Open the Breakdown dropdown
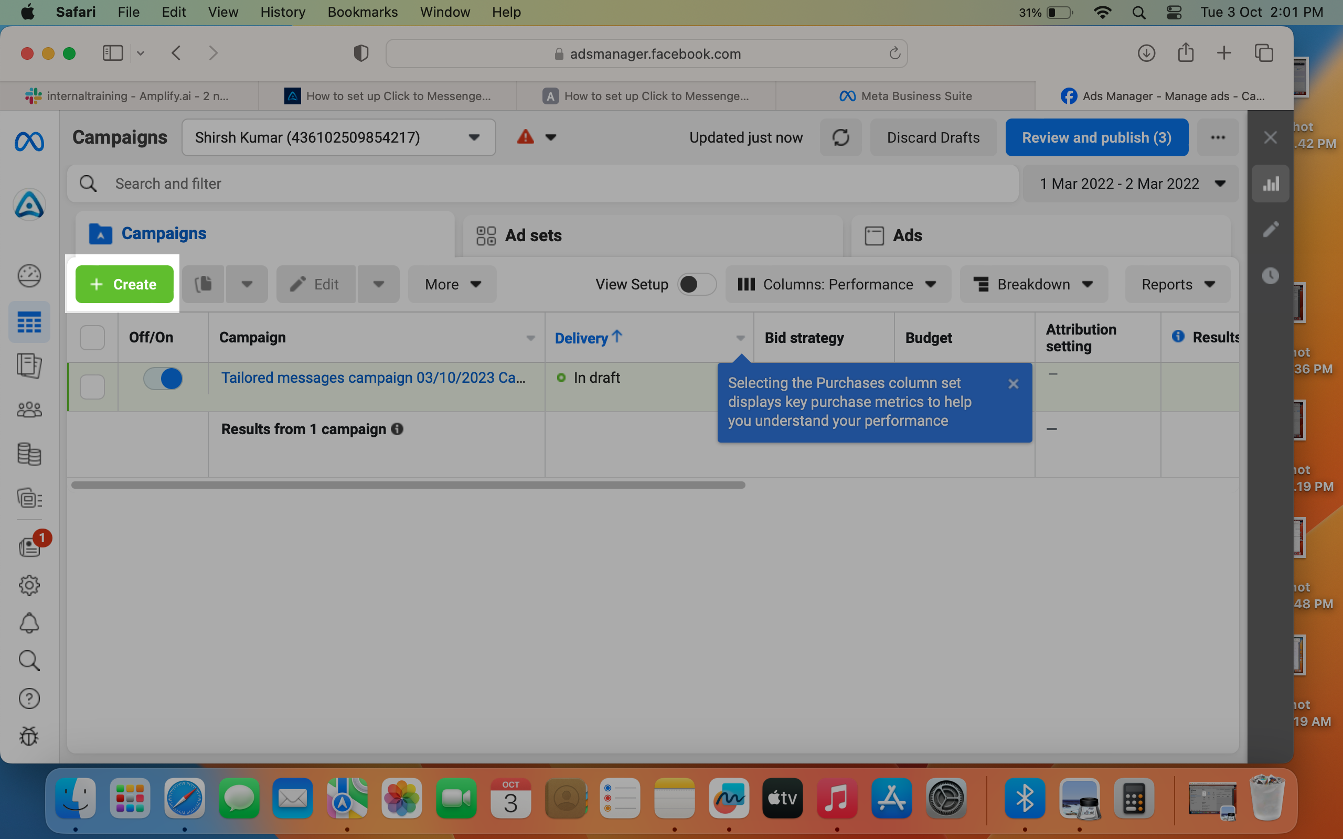Viewport: 1343px width, 839px height. pos(1034,284)
